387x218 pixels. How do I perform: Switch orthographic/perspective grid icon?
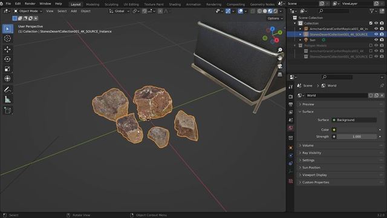coord(280,74)
